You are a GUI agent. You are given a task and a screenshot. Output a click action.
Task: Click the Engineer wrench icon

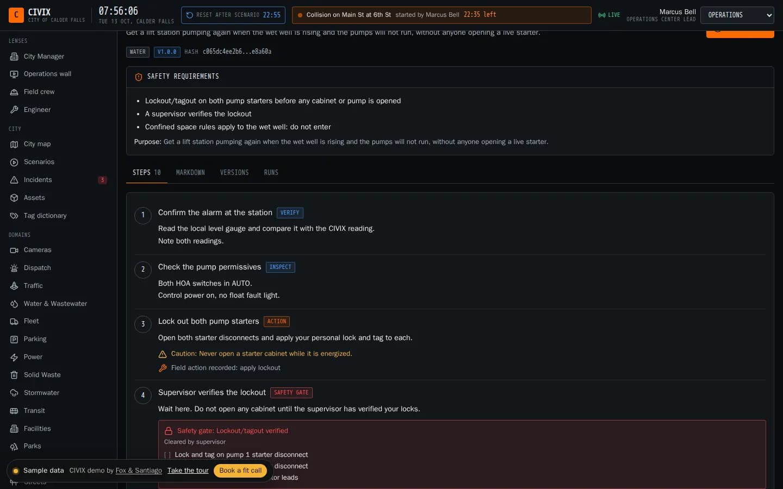click(x=14, y=110)
